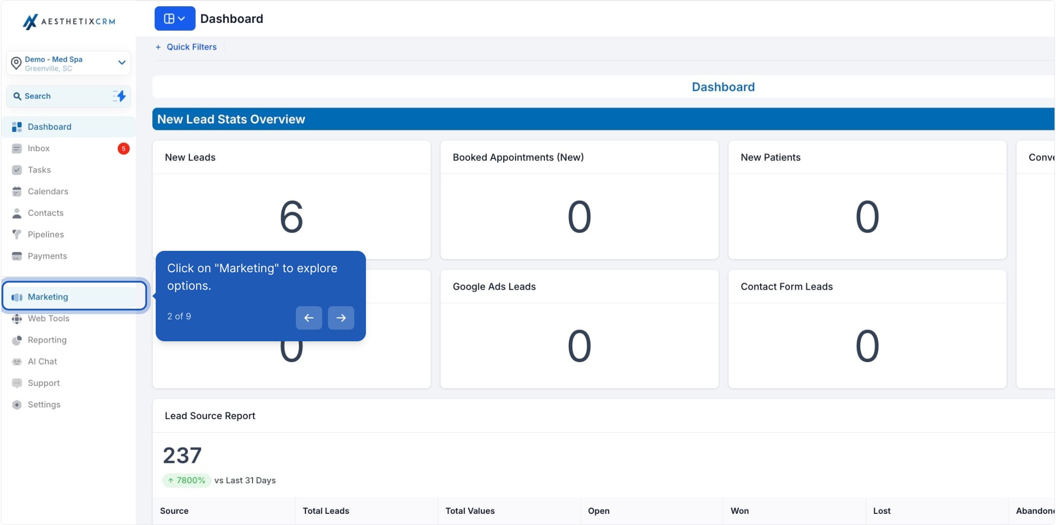Click the Settings gear icon
The image size is (1056, 525).
click(x=17, y=404)
